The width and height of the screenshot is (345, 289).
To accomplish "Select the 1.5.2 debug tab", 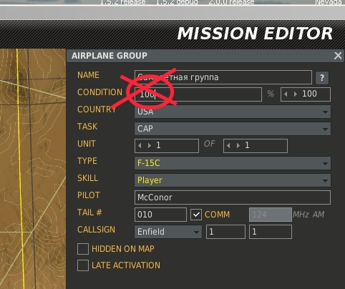I will [x=177, y=2].
